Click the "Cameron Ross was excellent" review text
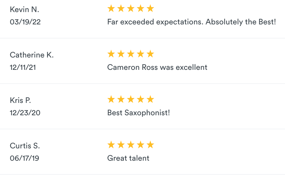 [157, 67]
